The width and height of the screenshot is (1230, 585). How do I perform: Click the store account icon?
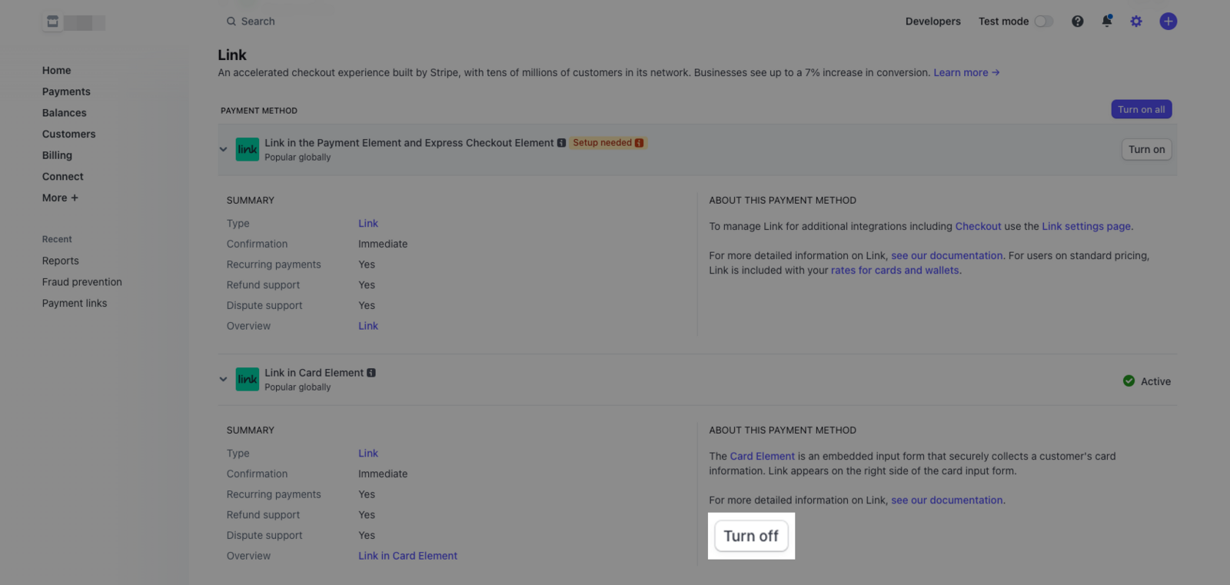52,22
